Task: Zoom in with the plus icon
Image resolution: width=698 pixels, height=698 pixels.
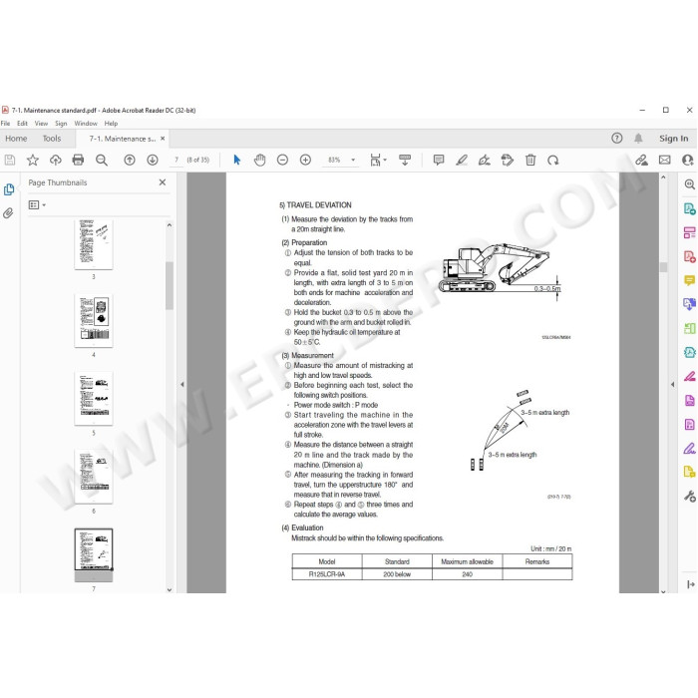Action: pos(305,160)
